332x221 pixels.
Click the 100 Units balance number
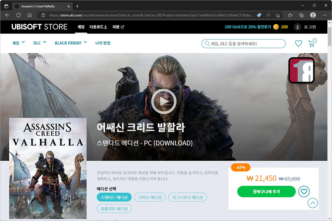[x=284, y=27]
